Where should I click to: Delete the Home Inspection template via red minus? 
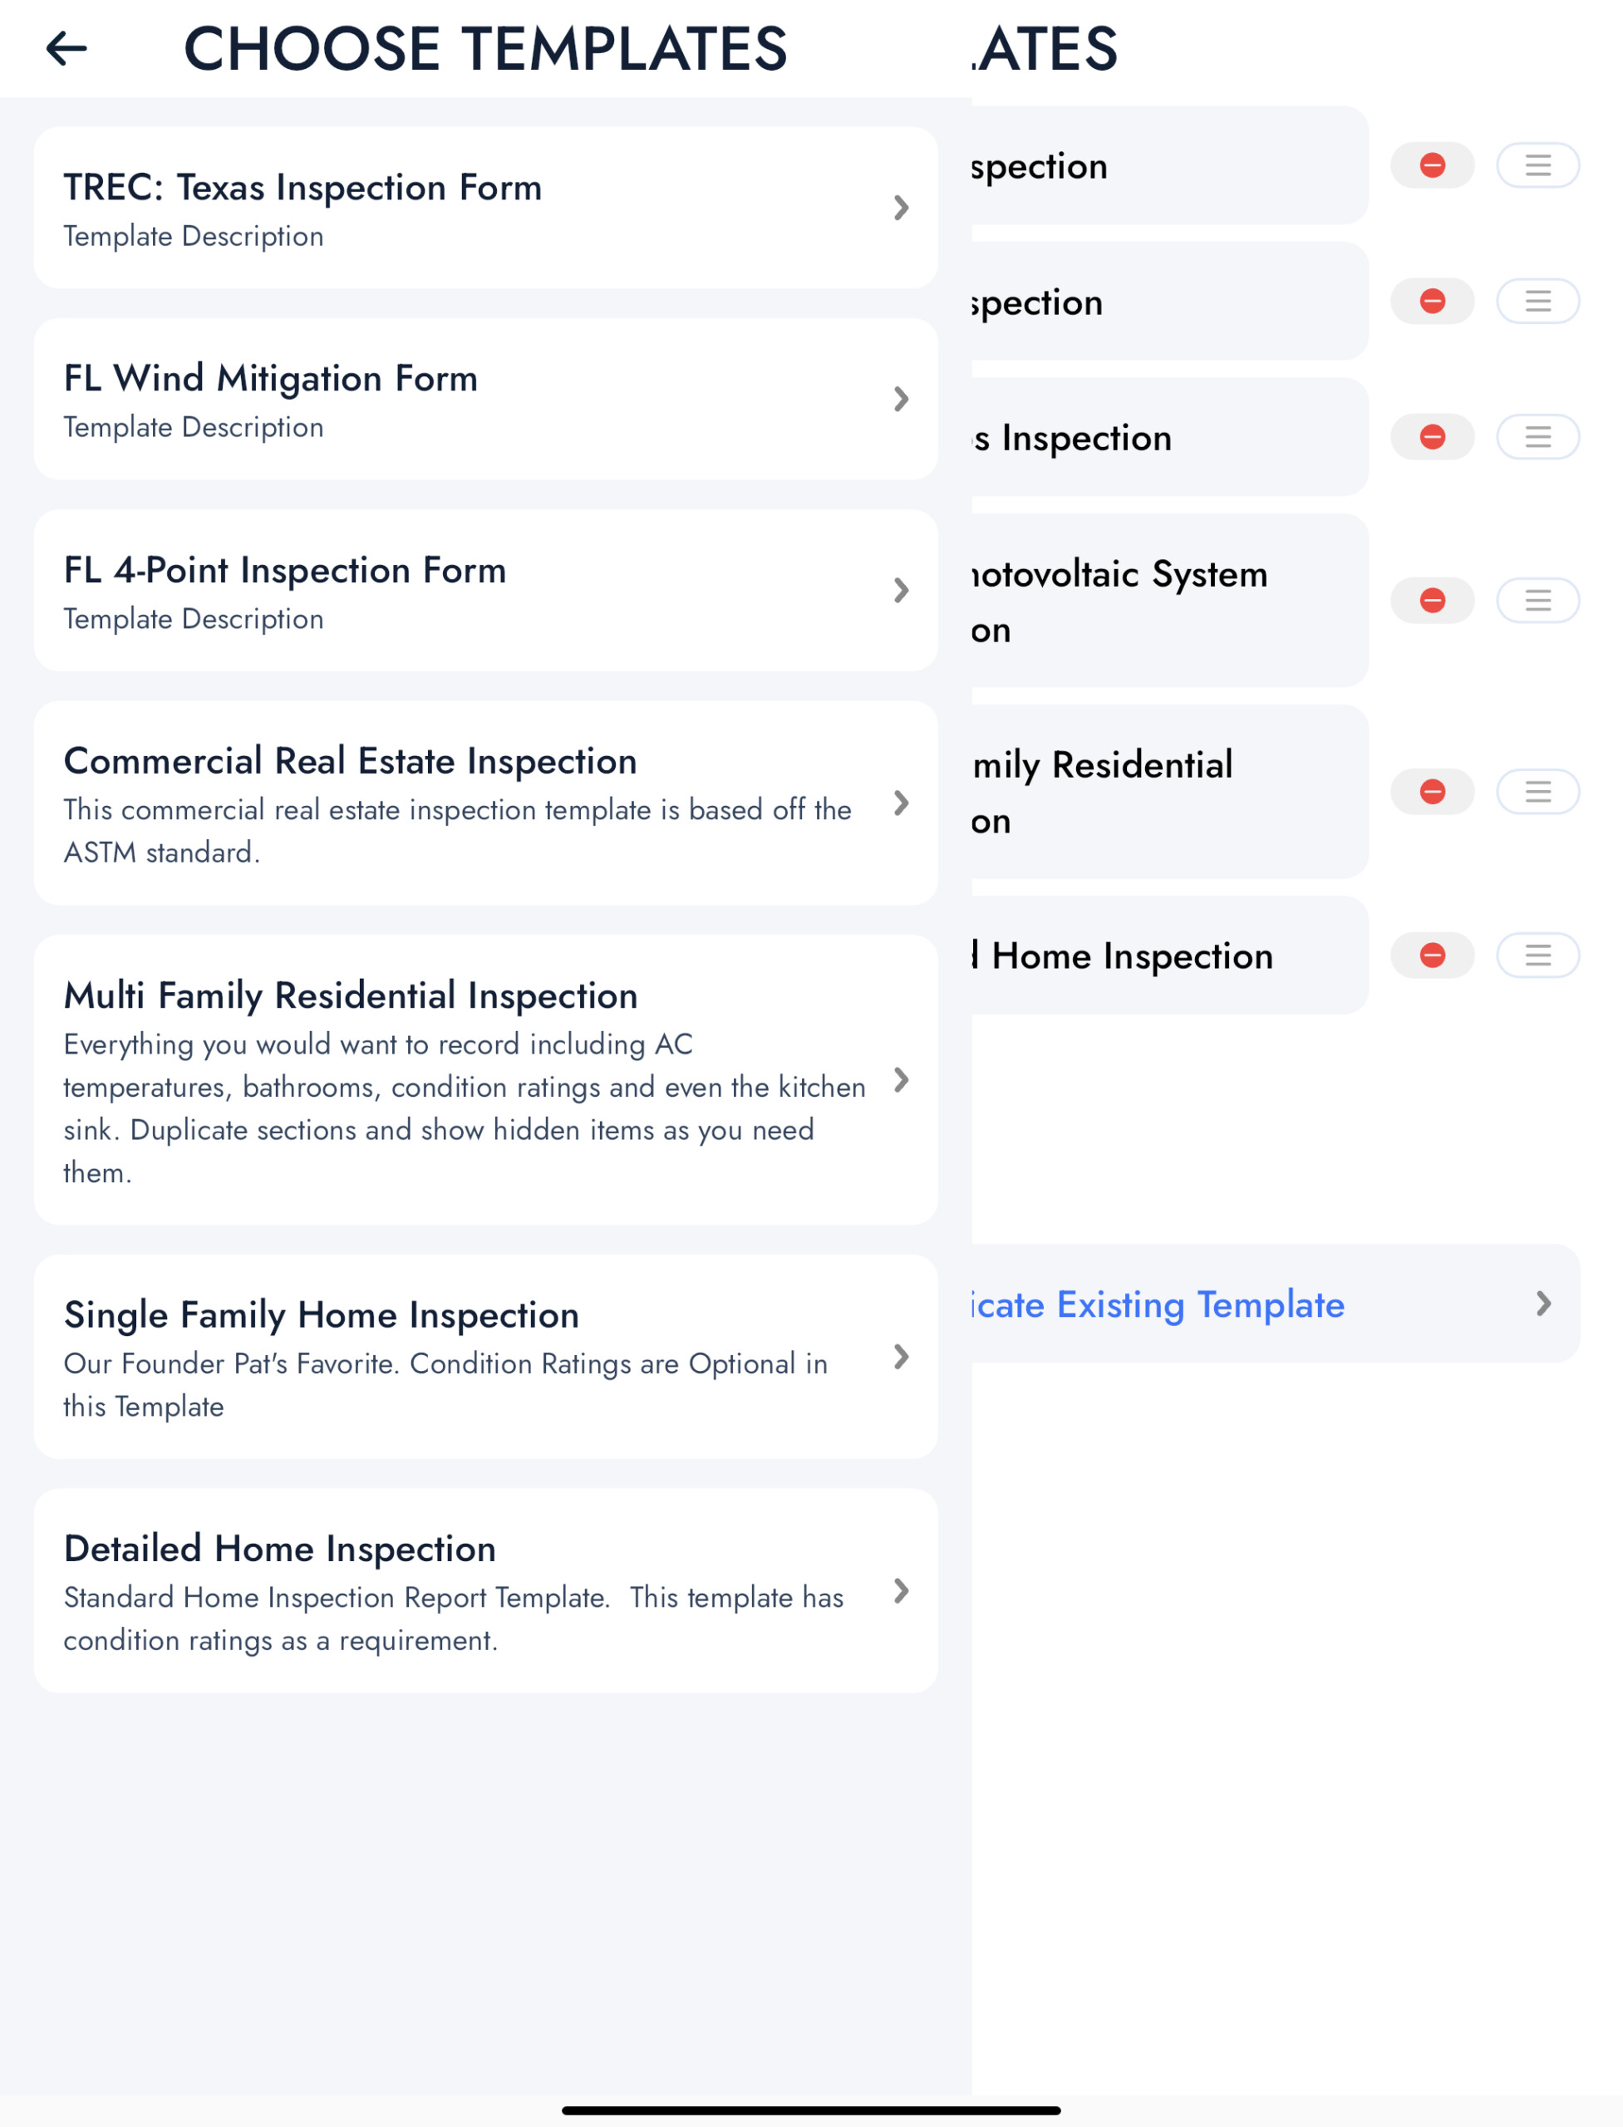1432,955
